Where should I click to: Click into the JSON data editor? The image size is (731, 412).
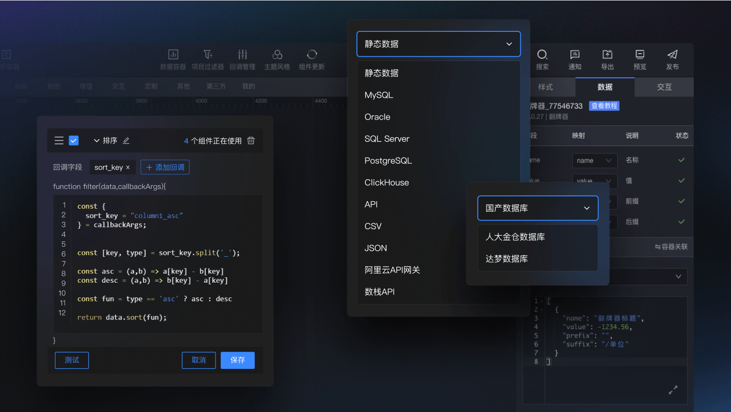pyautogui.click(x=605, y=350)
